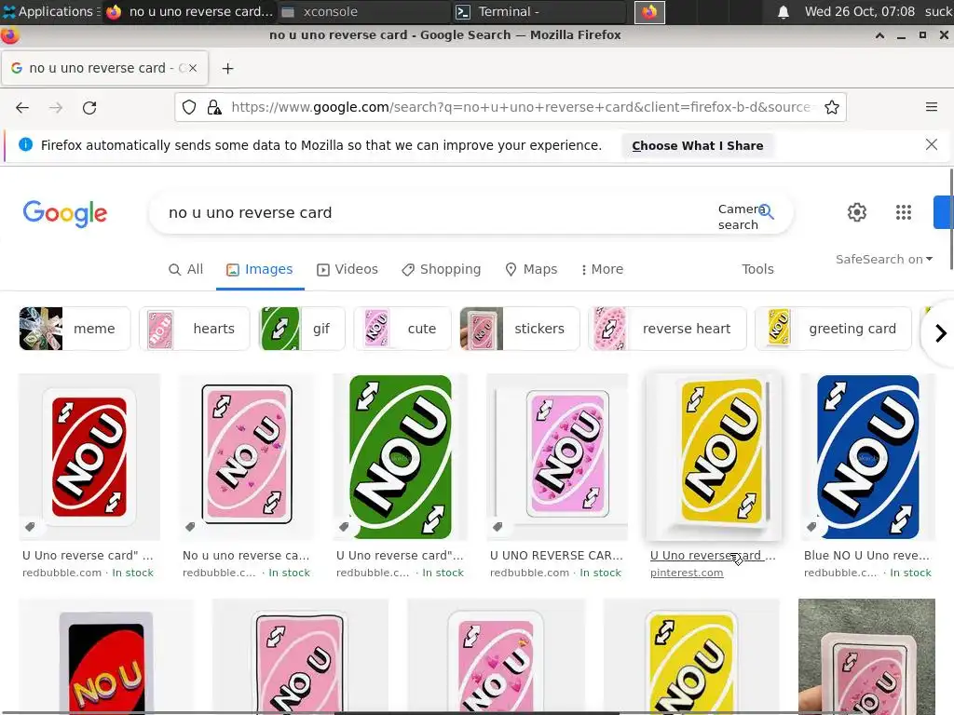Screen dimensions: 954x715
Task: Filter by the meme chip
Action: (75, 329)
